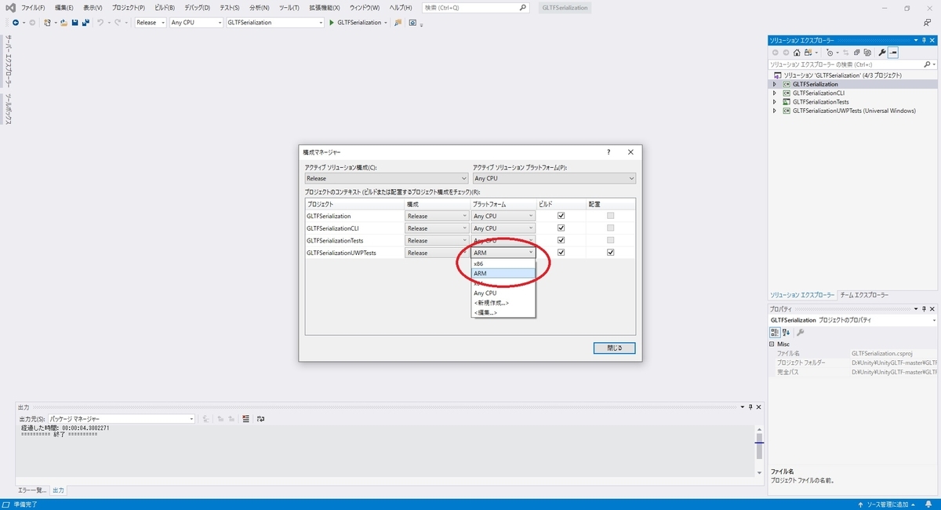The height and width of the screenshot is (510, 941).
Task: Open the ファイル(F) menu
Action: coord(32,7)
